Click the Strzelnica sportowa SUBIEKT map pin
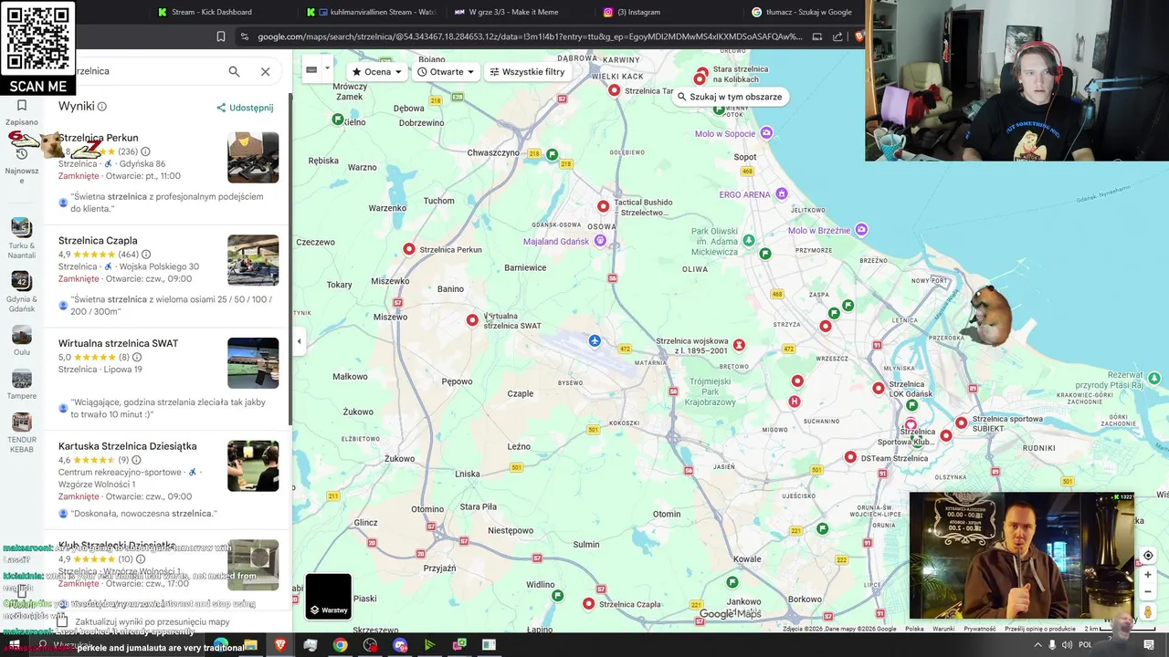This screenshot has height=657, width=1169. pyautogui.click(x=961, y=422)
